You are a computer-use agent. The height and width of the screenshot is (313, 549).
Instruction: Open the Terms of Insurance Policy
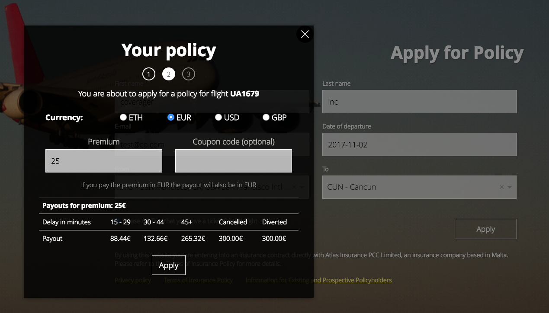click(198, 280)
